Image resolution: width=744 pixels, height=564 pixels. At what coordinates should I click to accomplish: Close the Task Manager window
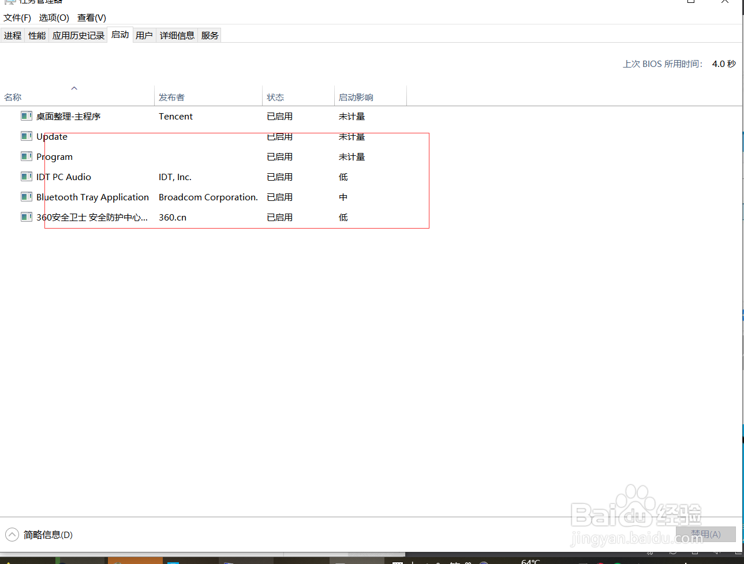pos(725,2)
